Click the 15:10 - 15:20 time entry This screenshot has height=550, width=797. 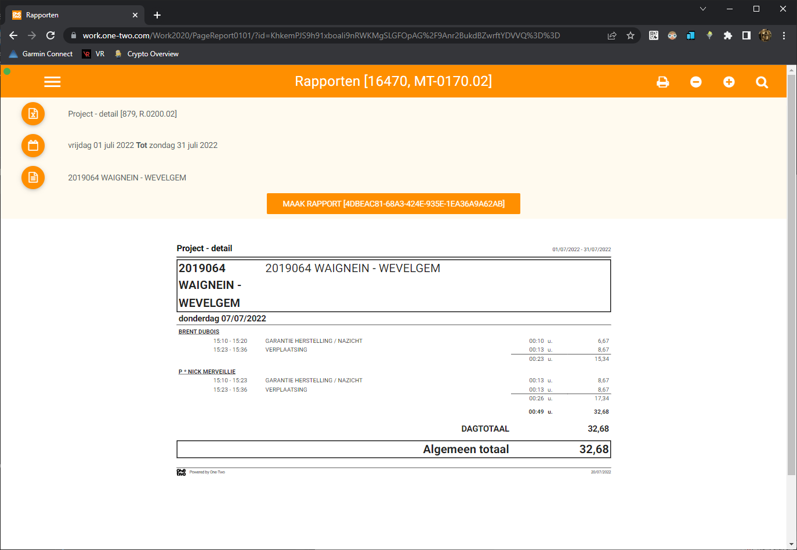230,341
